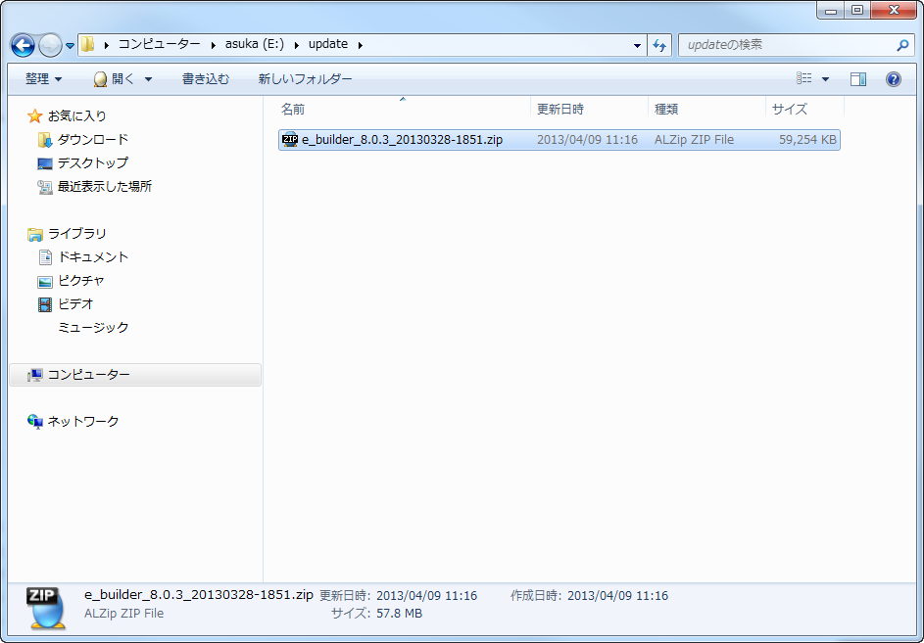Click the ダウンロード folder icon
The height and width of the screenshot is (643, 924).
coord(45,140)
